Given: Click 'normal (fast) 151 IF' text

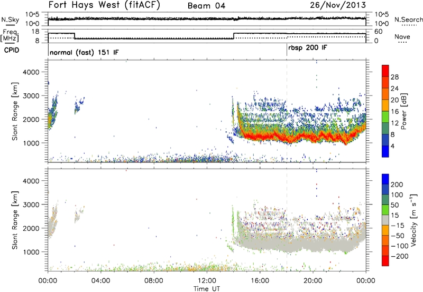Looking at the screenshot, I should pos(84,52).
